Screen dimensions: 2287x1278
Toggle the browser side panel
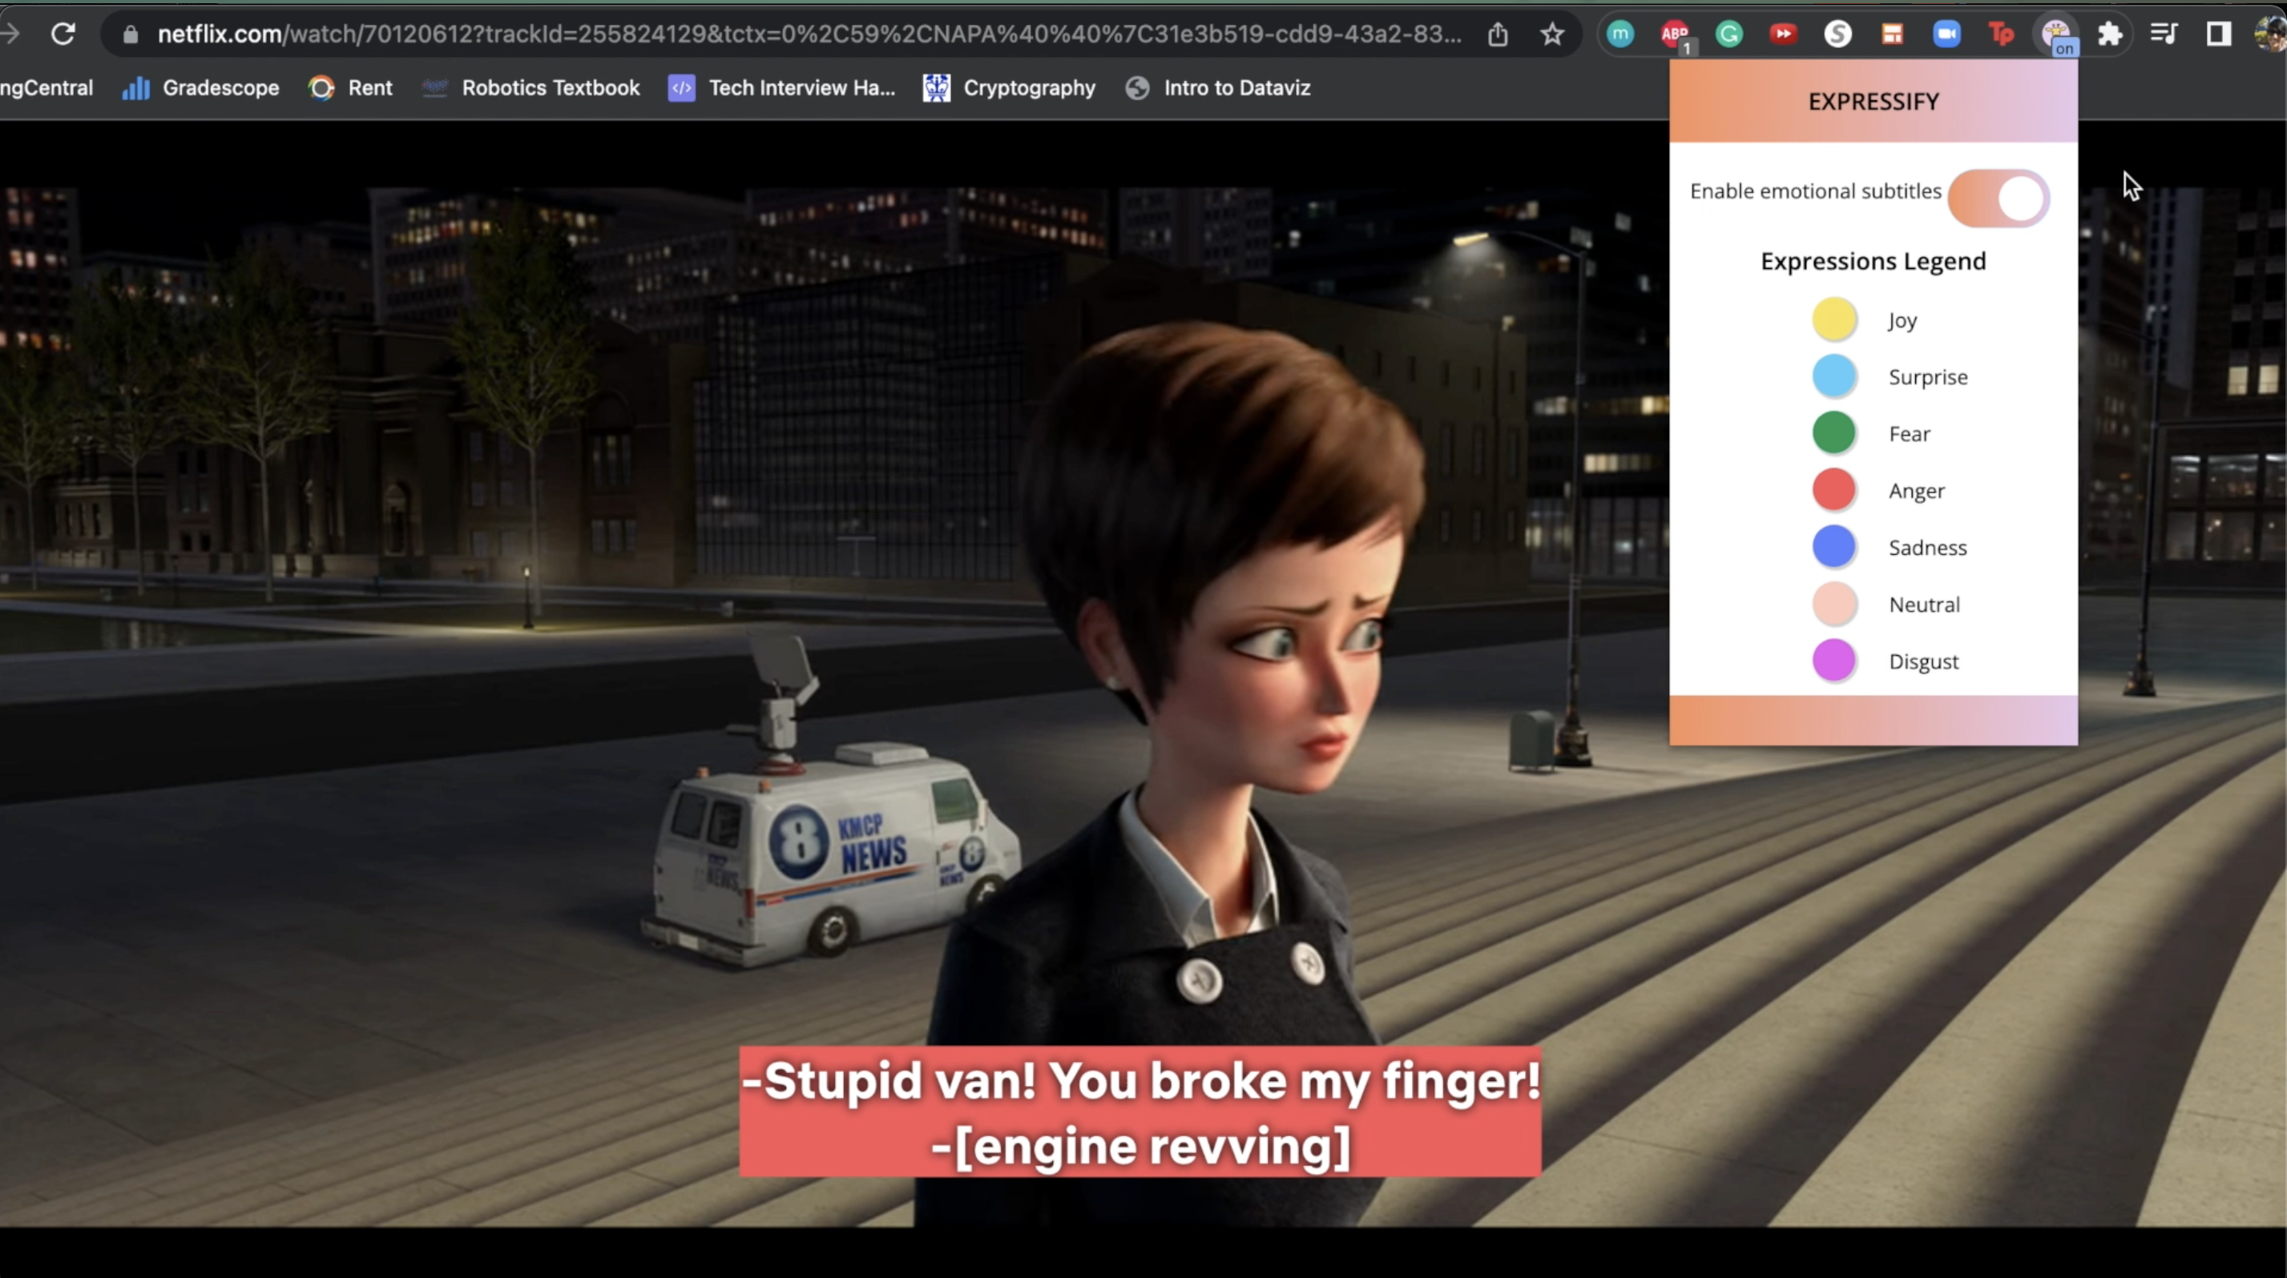click(x=2218, y=34)
